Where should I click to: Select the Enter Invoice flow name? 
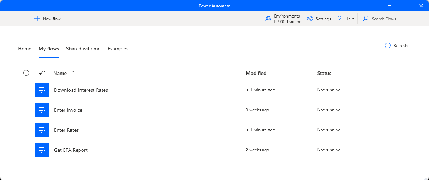68,110
